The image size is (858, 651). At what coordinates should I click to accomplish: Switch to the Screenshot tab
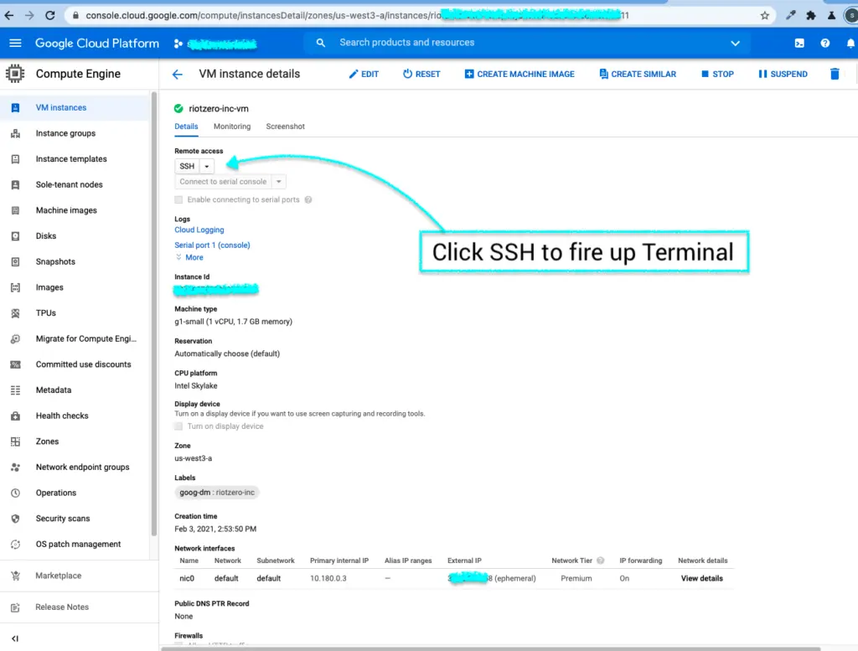point(285,127)
